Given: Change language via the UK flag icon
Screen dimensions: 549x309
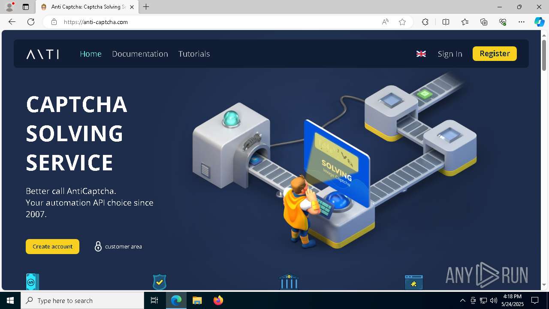Looking at the screenshot, I should [x=421, y=54].
